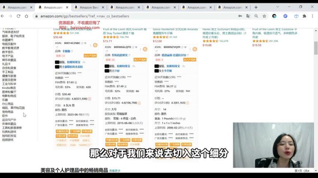Select 办公用品 in the sidebar
This screenshot has width=318, height=178.
[8, 104]
